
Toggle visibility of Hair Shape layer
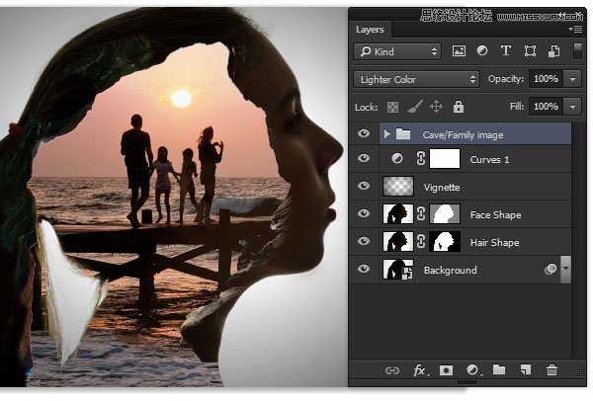tap(364, 241)
